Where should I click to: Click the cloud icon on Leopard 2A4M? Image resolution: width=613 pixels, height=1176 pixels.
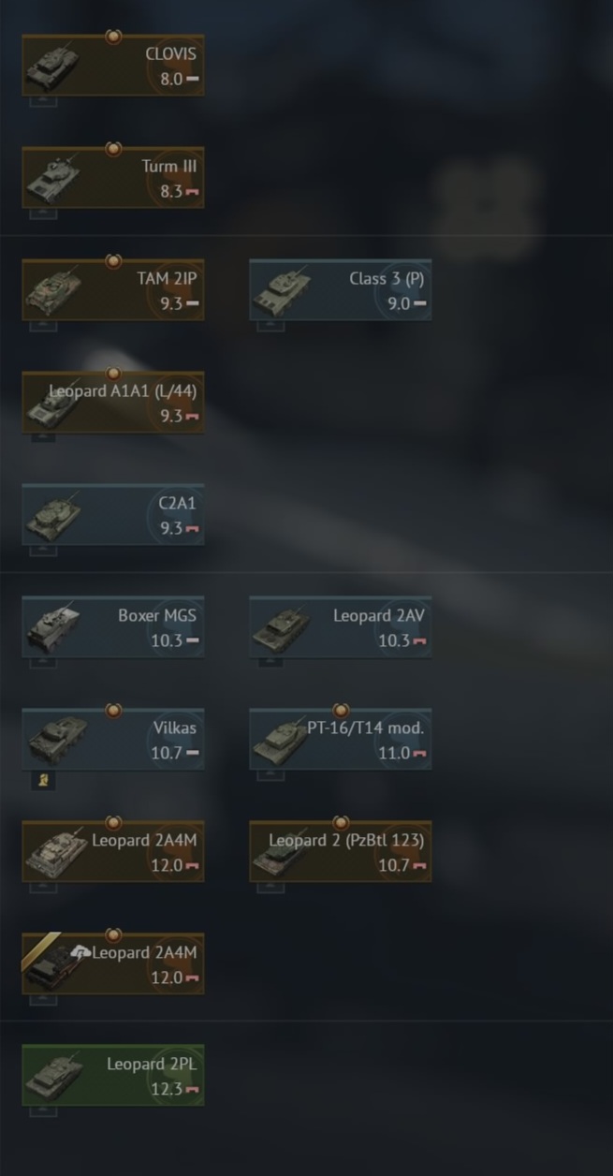point(80,952)
